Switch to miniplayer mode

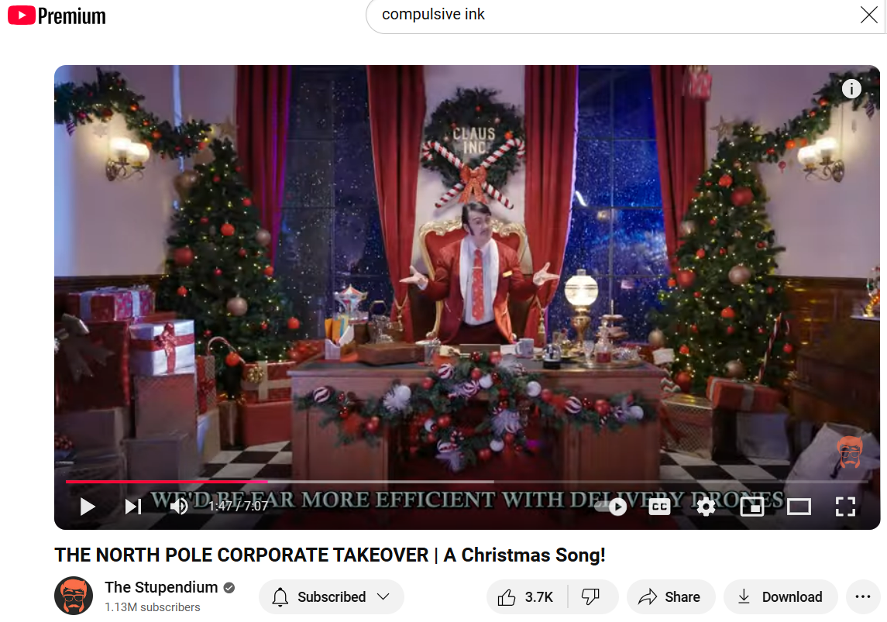coord(751,507)
